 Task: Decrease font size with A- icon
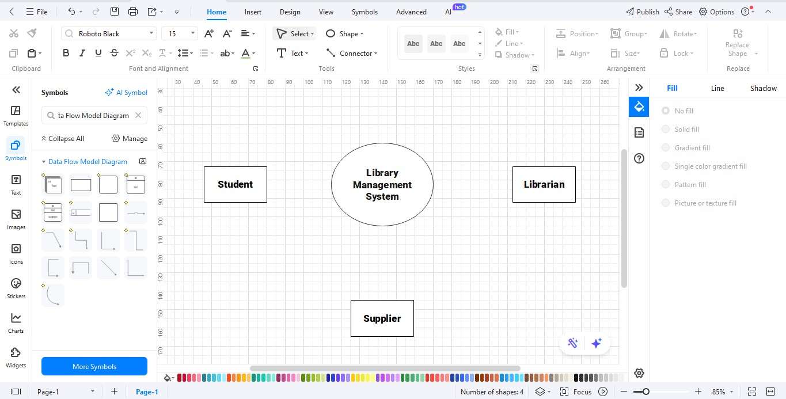227,33
